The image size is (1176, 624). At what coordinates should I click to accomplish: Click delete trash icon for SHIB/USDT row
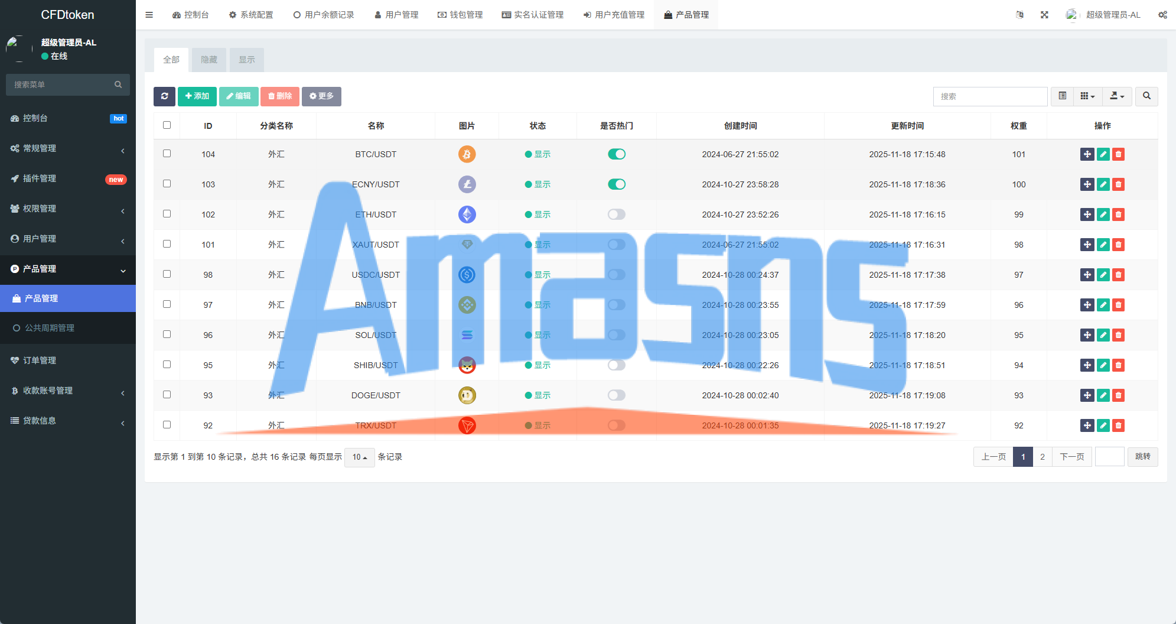pyautogui.click(x=1118, y=365)
